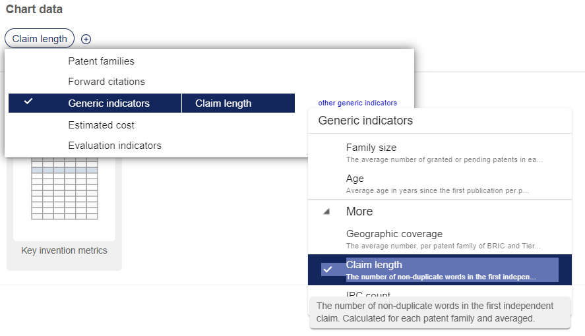Image resolution: width=585 pixels, height=336 pixels.
Task: Open the Claim length submenu cell
Action: click(x=223, y=103)
